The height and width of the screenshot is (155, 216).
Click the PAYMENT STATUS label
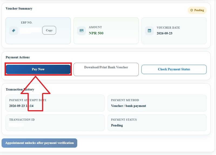click(x=124, y=120)
